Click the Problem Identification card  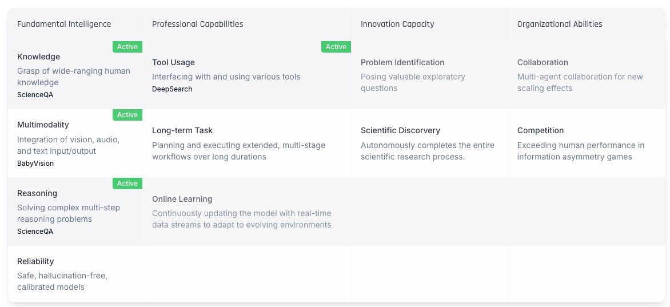coord(429,74)
